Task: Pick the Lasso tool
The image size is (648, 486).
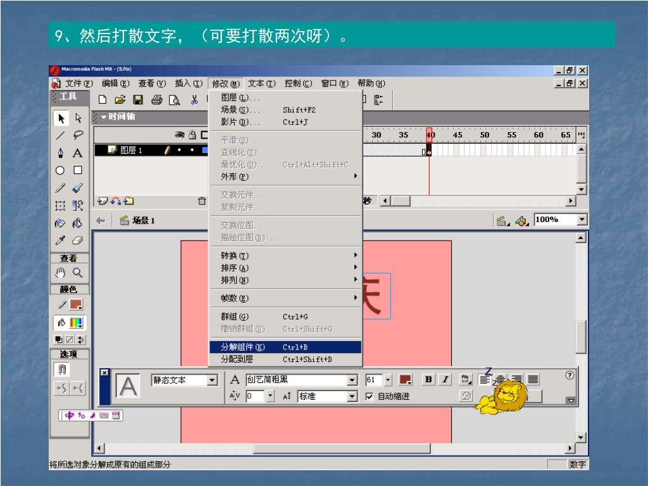Action: (78, 135)
